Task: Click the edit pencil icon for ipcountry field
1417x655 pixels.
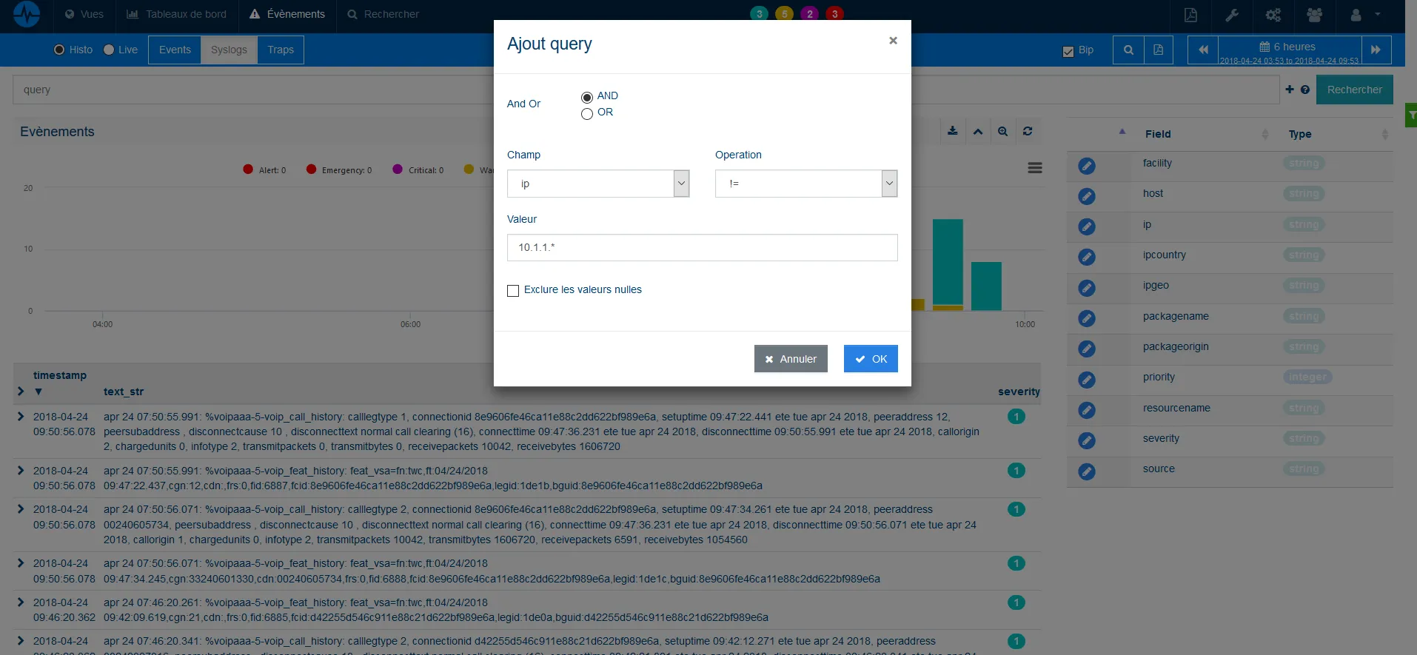Action: [x=1086, y=258]
